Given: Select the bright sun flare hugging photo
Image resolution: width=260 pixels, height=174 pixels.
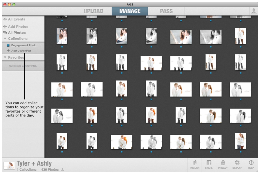Looking at the screenshot, I should (122, 142).
